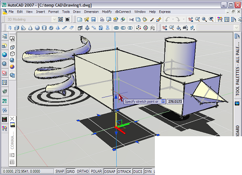Select the Planar Surface tool
The image size is (242, 175).
(x=72, y=28)
